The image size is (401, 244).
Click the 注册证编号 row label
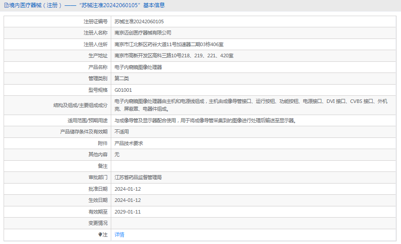96,21
